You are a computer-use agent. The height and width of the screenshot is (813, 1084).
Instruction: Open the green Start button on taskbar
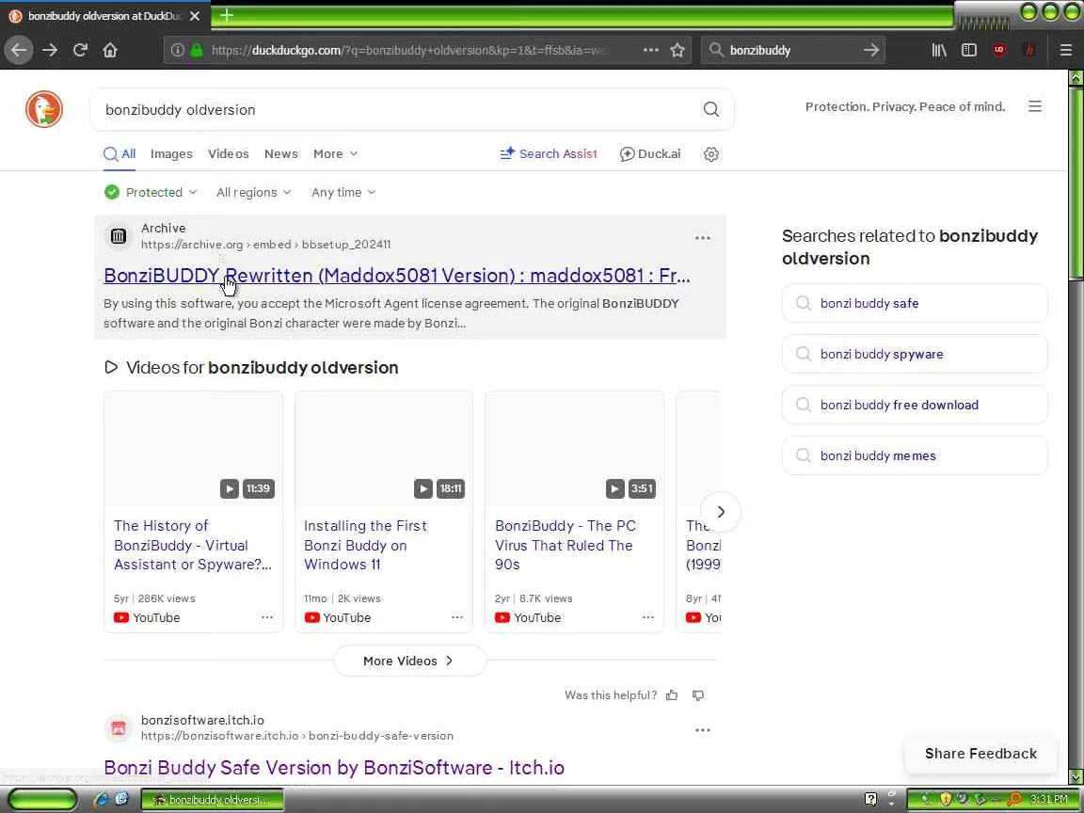pos(43,799)
